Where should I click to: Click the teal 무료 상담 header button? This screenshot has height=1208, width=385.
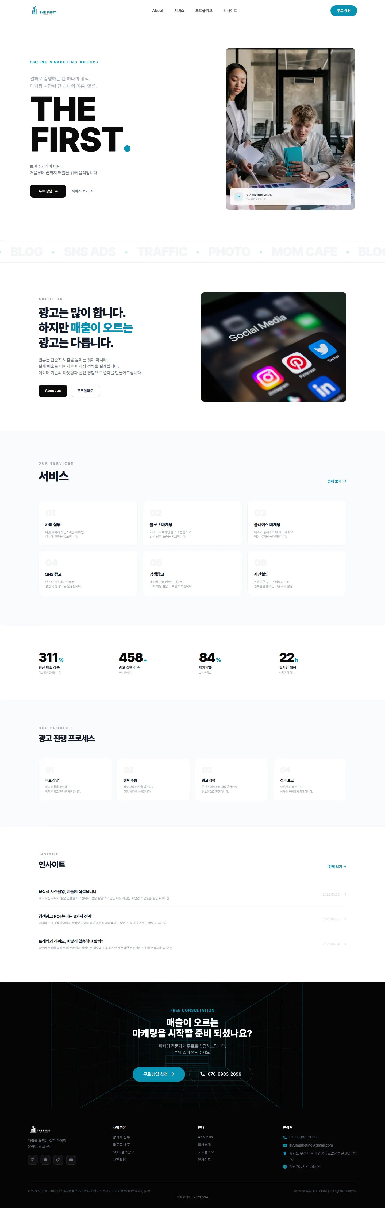[x=344, y=11]
